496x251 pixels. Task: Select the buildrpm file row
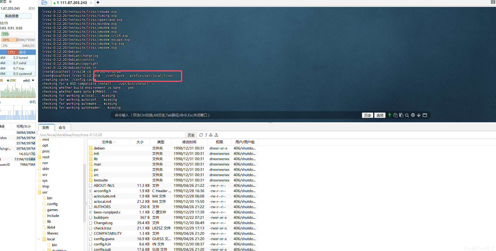click(173, 217)
